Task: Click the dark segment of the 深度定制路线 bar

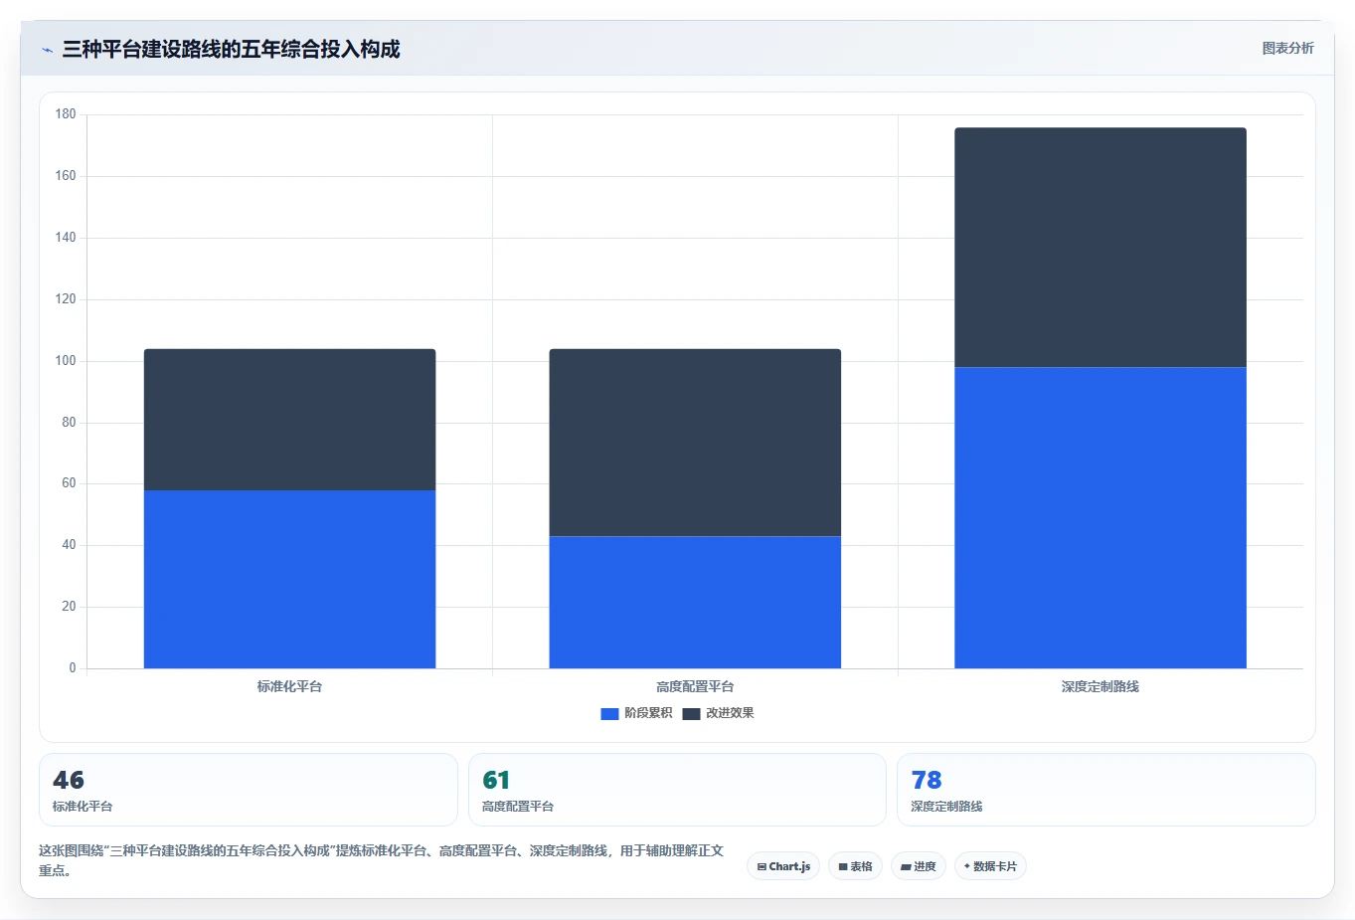Action: click(1101, 248)
